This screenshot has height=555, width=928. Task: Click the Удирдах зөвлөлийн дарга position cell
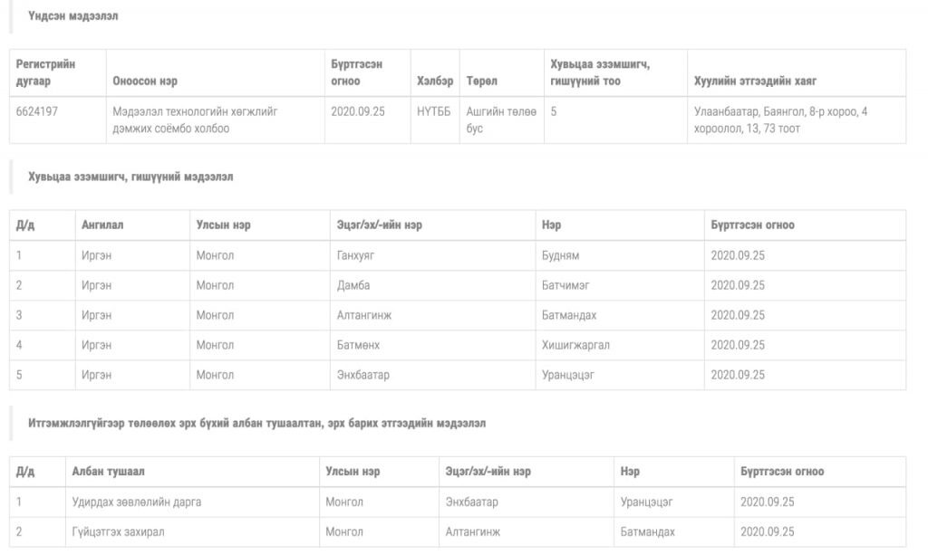(137, 502)
